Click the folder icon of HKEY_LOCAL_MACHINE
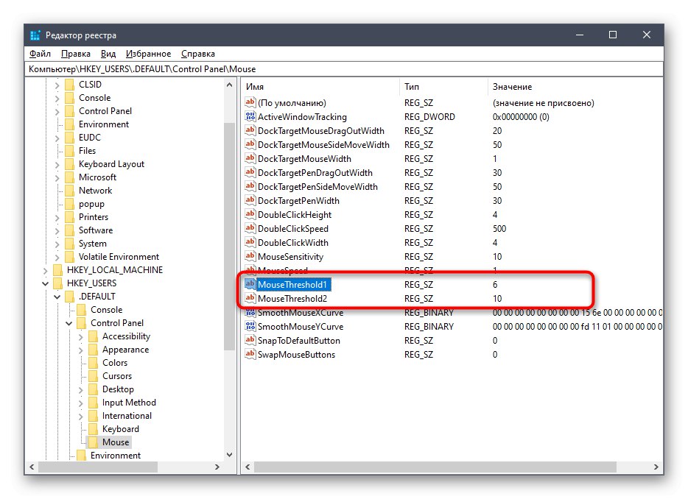 pos(58,269)
